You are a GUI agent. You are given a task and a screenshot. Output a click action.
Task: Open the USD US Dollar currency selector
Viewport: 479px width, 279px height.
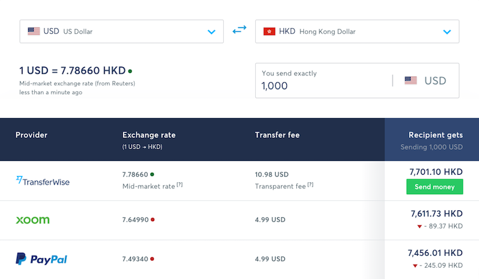pyautogui.click(x=122, y=31)
